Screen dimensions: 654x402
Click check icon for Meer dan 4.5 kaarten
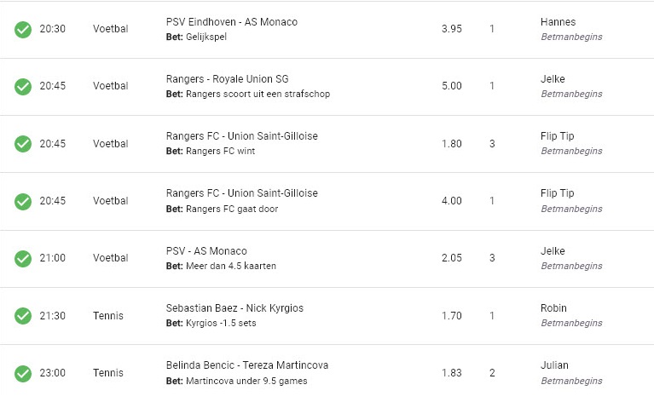[x=23, y=258]
